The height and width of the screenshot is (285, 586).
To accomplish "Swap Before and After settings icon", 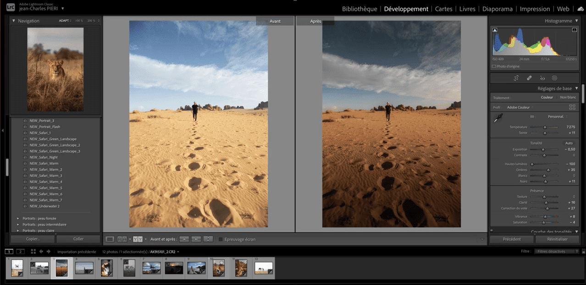I will pos(208,239).
